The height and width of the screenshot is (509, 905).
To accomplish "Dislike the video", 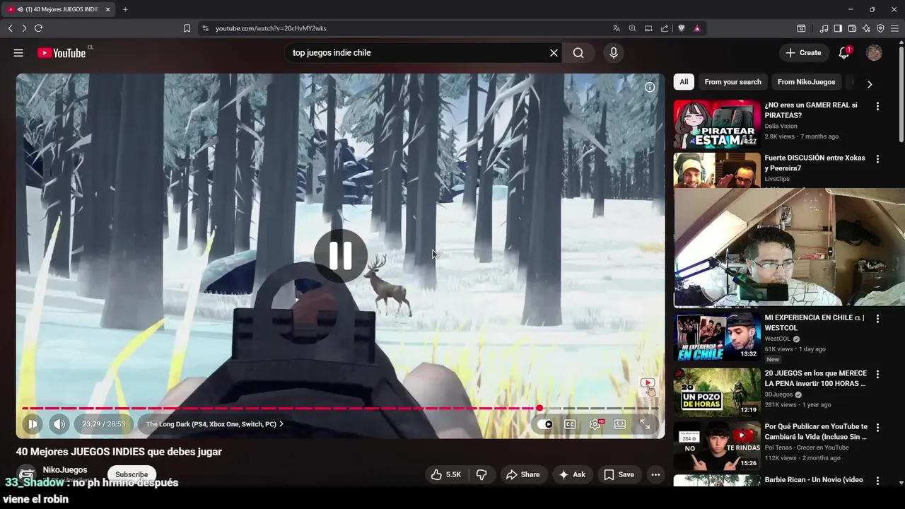I will point(481,474).
